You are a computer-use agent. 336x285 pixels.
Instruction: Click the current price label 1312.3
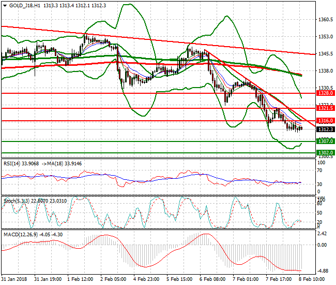click(x=326, y=130)
